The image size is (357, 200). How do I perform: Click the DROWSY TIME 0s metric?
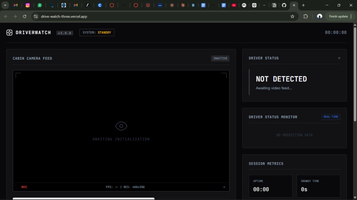(x=318, y=186)
